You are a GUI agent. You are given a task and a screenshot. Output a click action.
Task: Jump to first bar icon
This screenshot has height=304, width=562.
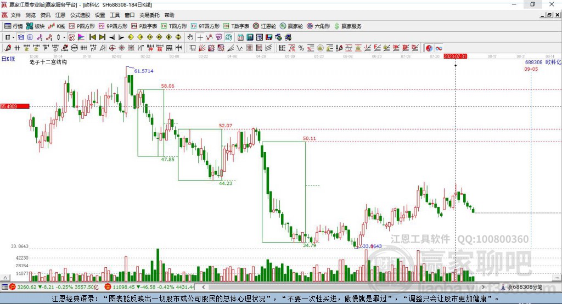[x=92, y=37]
